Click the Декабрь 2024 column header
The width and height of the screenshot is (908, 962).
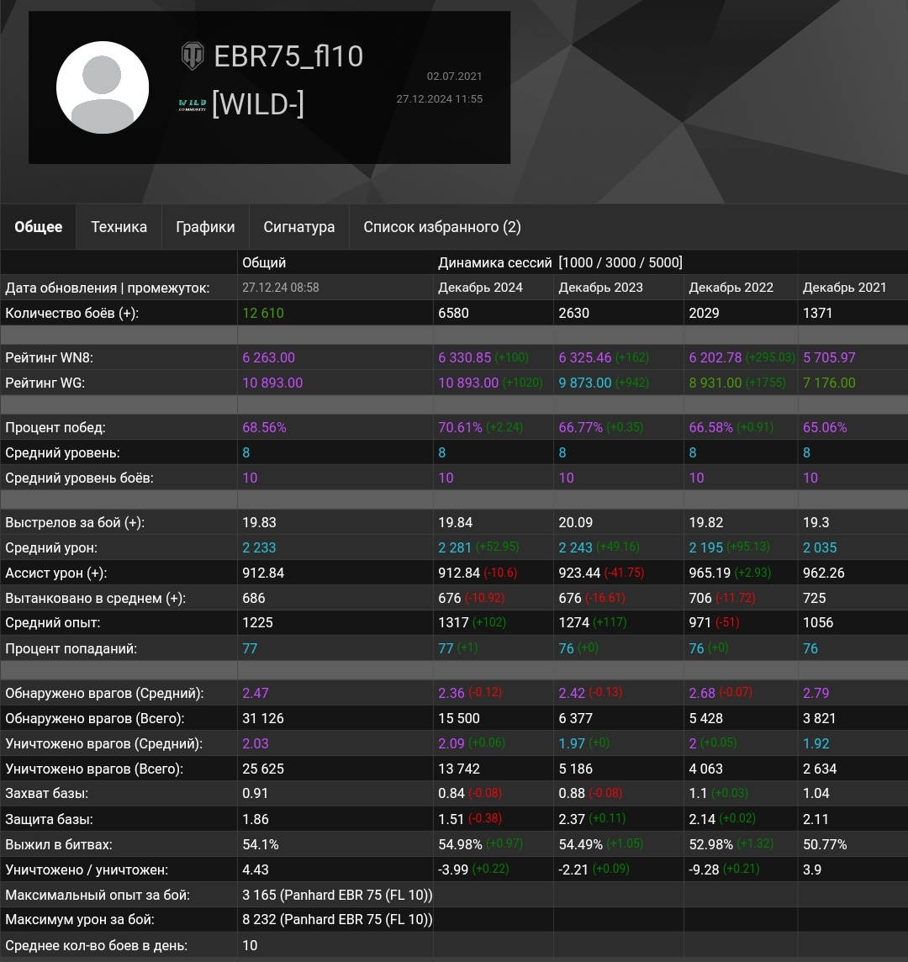(480, 288)
